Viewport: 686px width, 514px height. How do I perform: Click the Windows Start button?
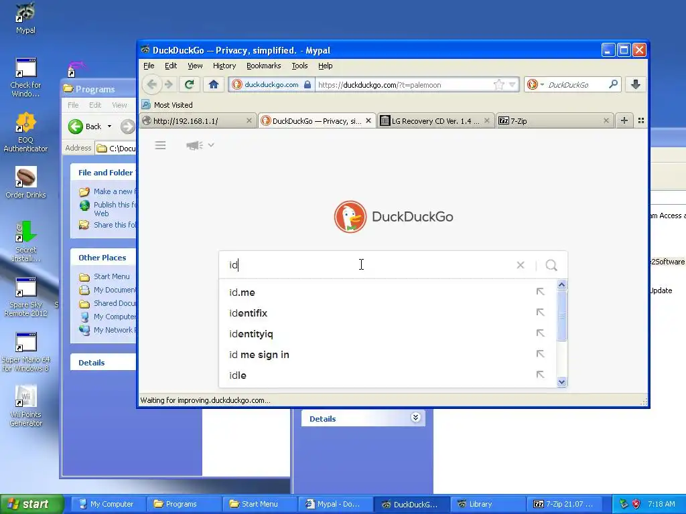click(x=31, y=504)
